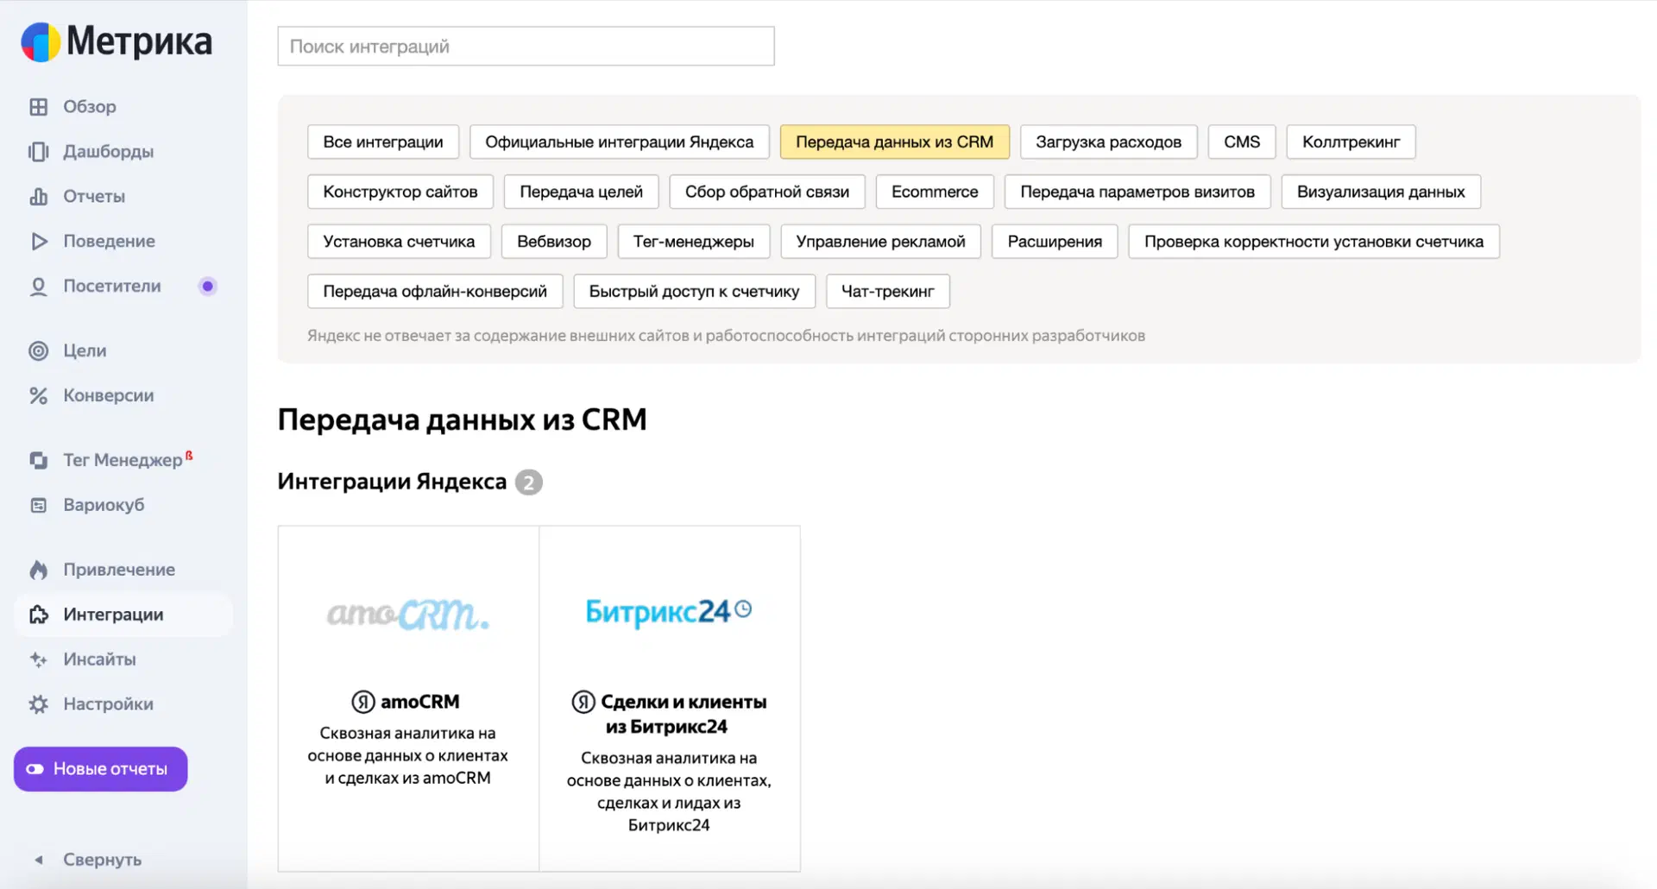Click the Интеграции puzzle icon
Image resolution: width=1657 pixels, height=889 pixels.
click(x=38, y=615)
